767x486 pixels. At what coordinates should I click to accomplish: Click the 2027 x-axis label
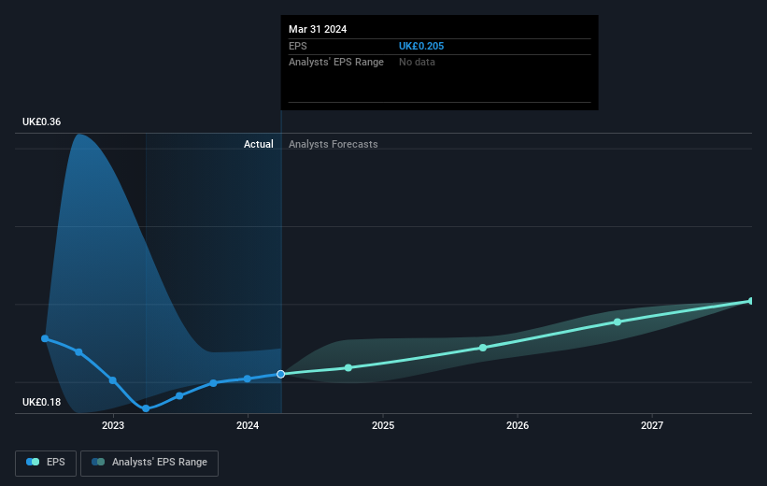(x=652, y=425)
